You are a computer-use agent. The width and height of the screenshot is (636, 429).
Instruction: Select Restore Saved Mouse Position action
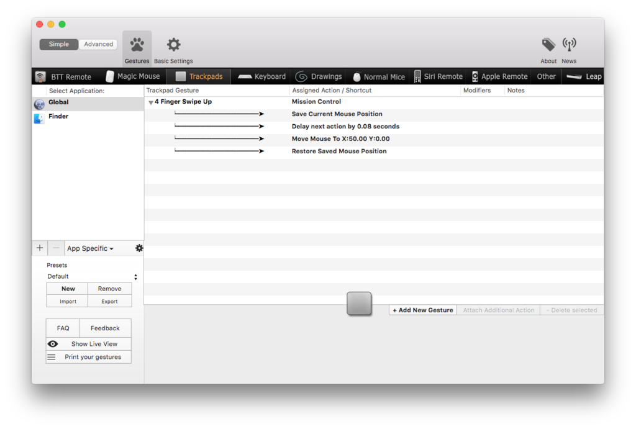[374, 151]
